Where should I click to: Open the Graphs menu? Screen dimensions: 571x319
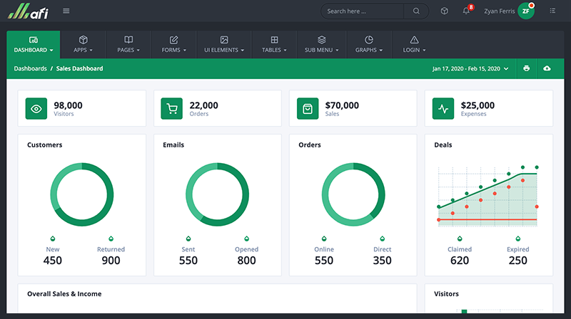coord(369,44)
